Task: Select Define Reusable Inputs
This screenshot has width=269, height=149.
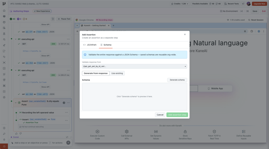Action: [244, 135]
